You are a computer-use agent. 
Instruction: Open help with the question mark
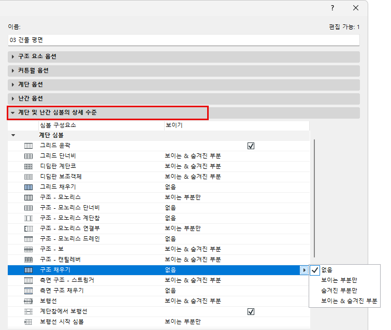point(332,8)
